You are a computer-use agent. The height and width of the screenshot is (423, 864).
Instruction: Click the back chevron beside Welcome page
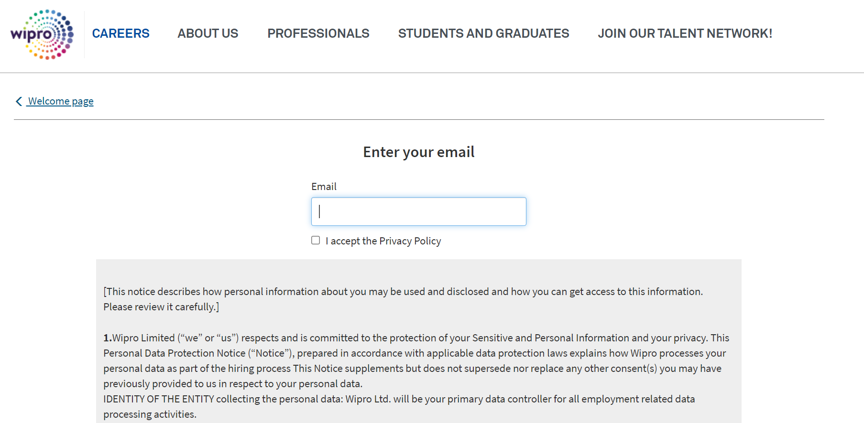click(x=19, y=101)
